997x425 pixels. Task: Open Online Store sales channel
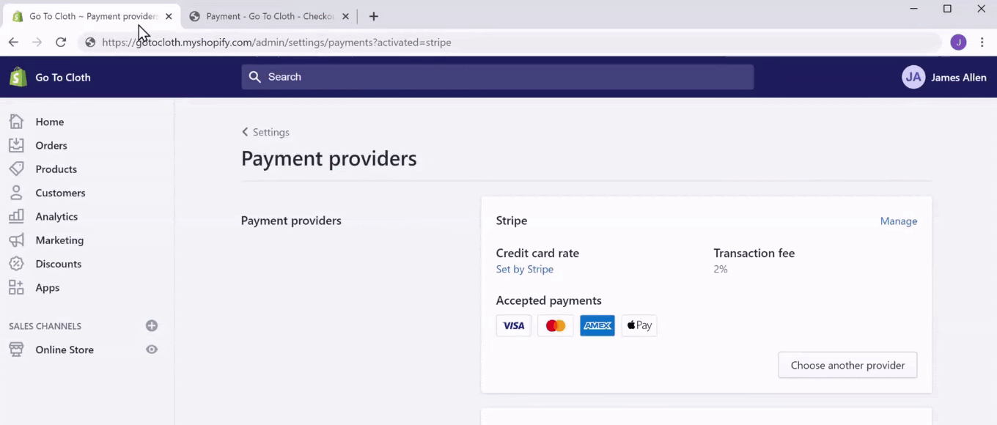[65, 350]
